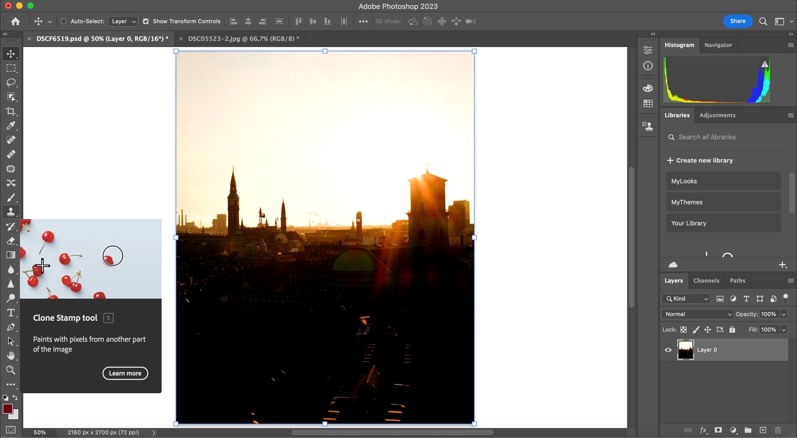Open the Color panel palette icon
The image size is (797, 438).
[648, 88]
